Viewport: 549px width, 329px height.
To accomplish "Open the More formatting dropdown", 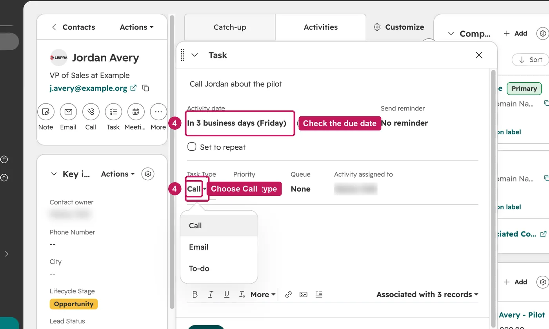I will pyautogui.click(x=263, y=295).
